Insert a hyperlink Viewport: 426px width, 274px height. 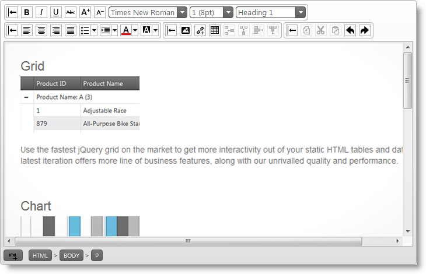pyautogui.click(x=200, y=30)
